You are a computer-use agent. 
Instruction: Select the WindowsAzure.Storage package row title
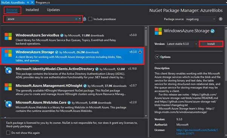click(x=35, y=52)
